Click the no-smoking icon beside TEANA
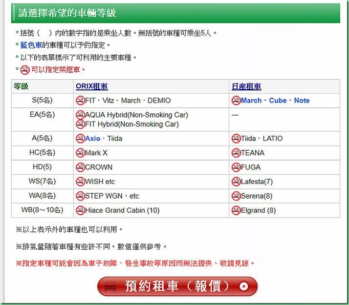The height and width of the screenshot is (305, 349). click(236, 153)
